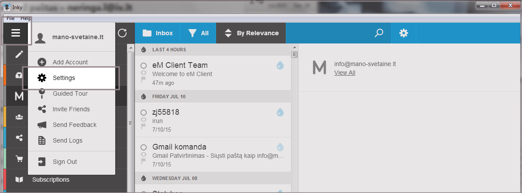Choose Add Account menu entry

pyautogui.click(x=70, y=62)
